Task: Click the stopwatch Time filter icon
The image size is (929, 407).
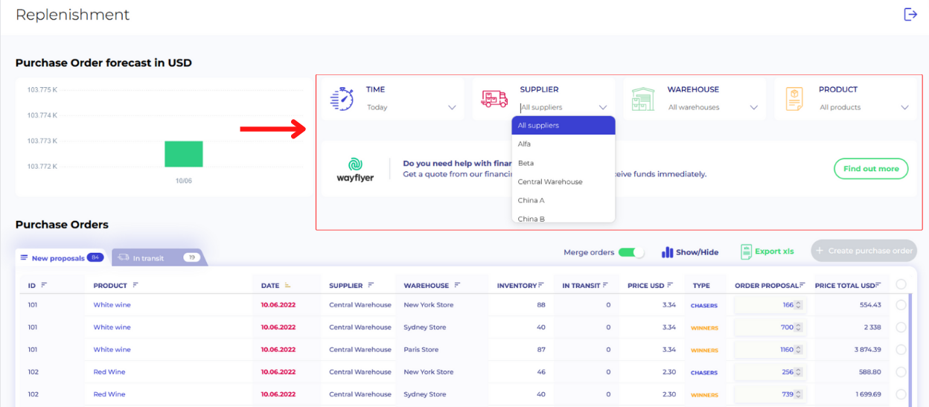Action: (x=342, y=99)
